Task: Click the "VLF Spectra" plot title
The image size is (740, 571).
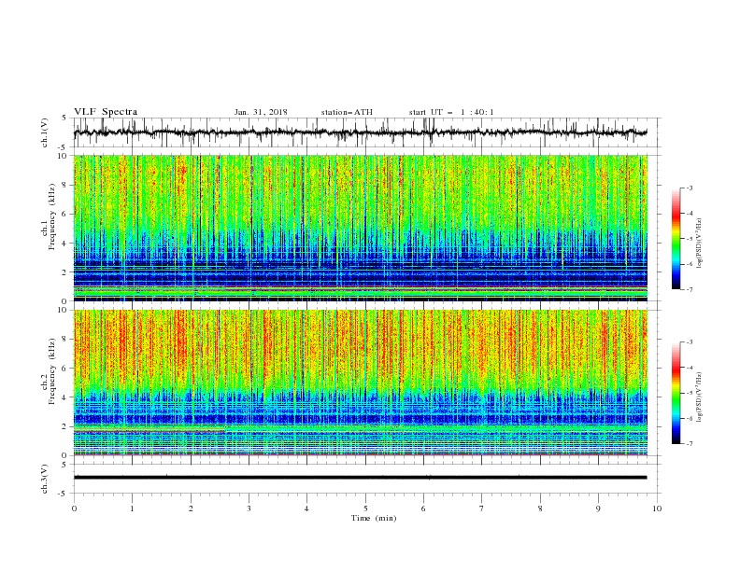Action: point(106,112)
